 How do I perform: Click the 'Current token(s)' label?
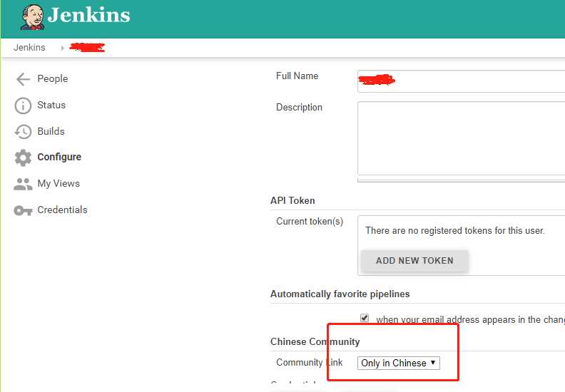[x=310, y=222]
